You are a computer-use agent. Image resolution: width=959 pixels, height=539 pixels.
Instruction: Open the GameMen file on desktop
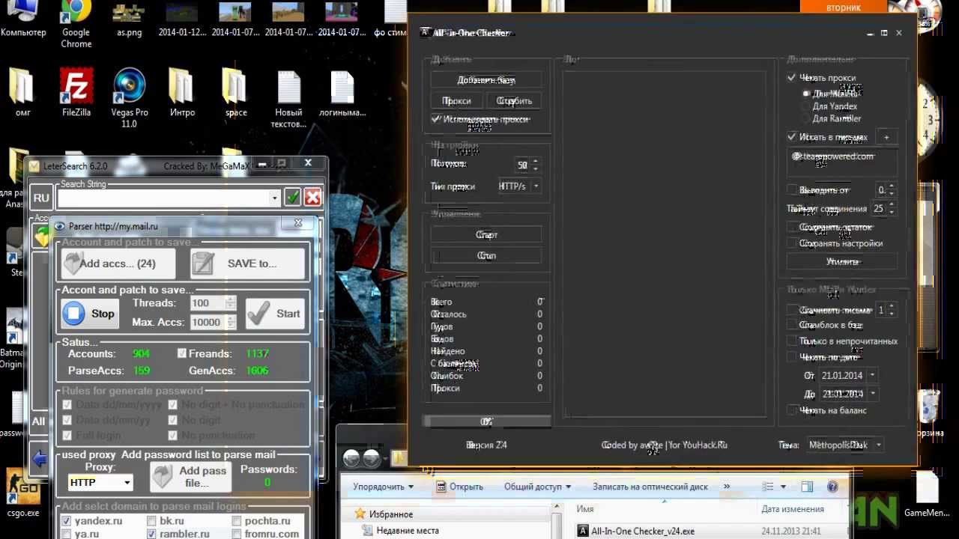coord(928,493)
